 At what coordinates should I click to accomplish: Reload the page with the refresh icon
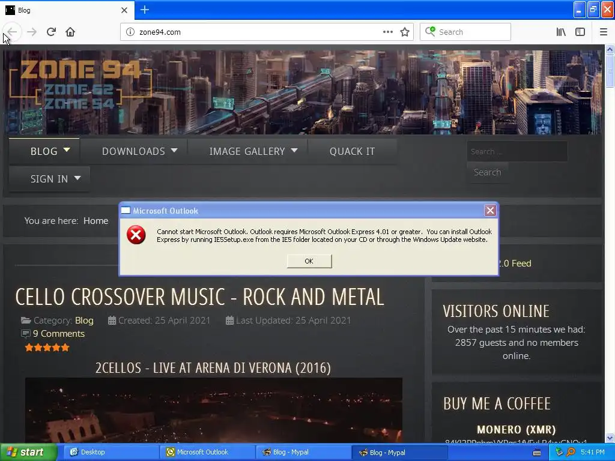pos(52,32)
